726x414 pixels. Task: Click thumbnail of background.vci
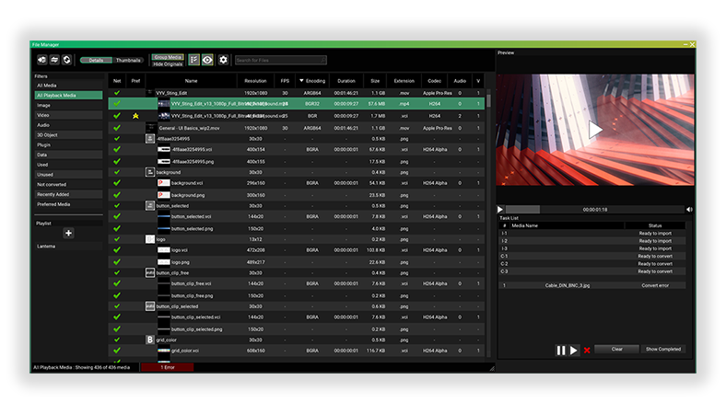pos(164,183)
